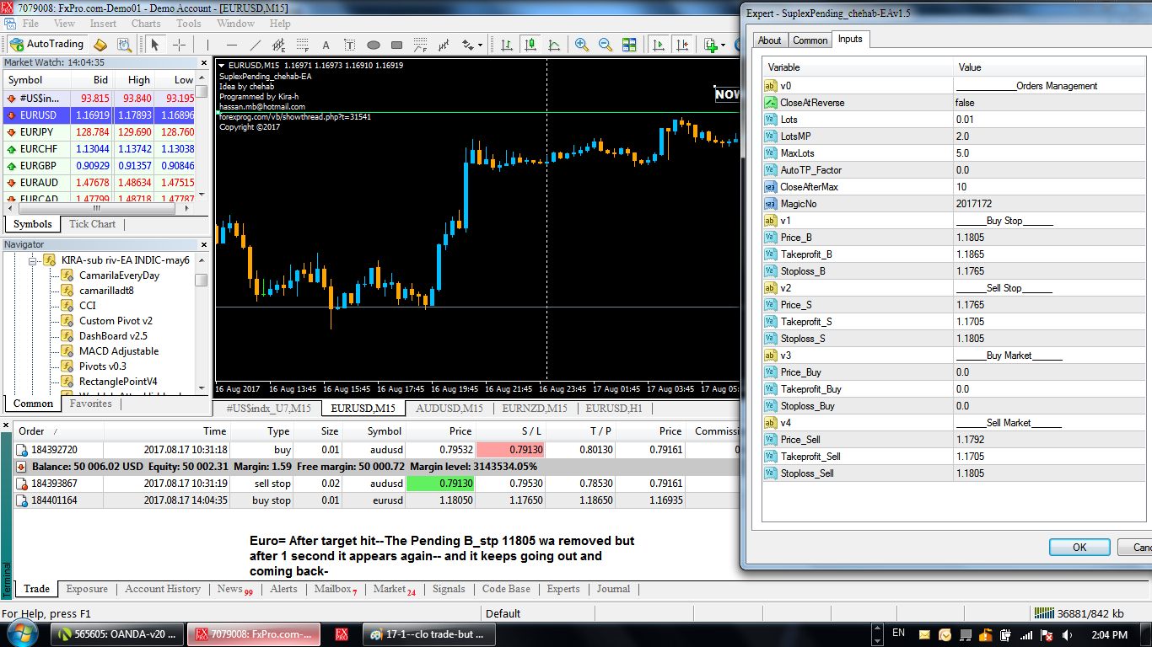Toggle Chart Shift
The height and width of the screenshot is (647, 1152).
[x=682, y=45]
